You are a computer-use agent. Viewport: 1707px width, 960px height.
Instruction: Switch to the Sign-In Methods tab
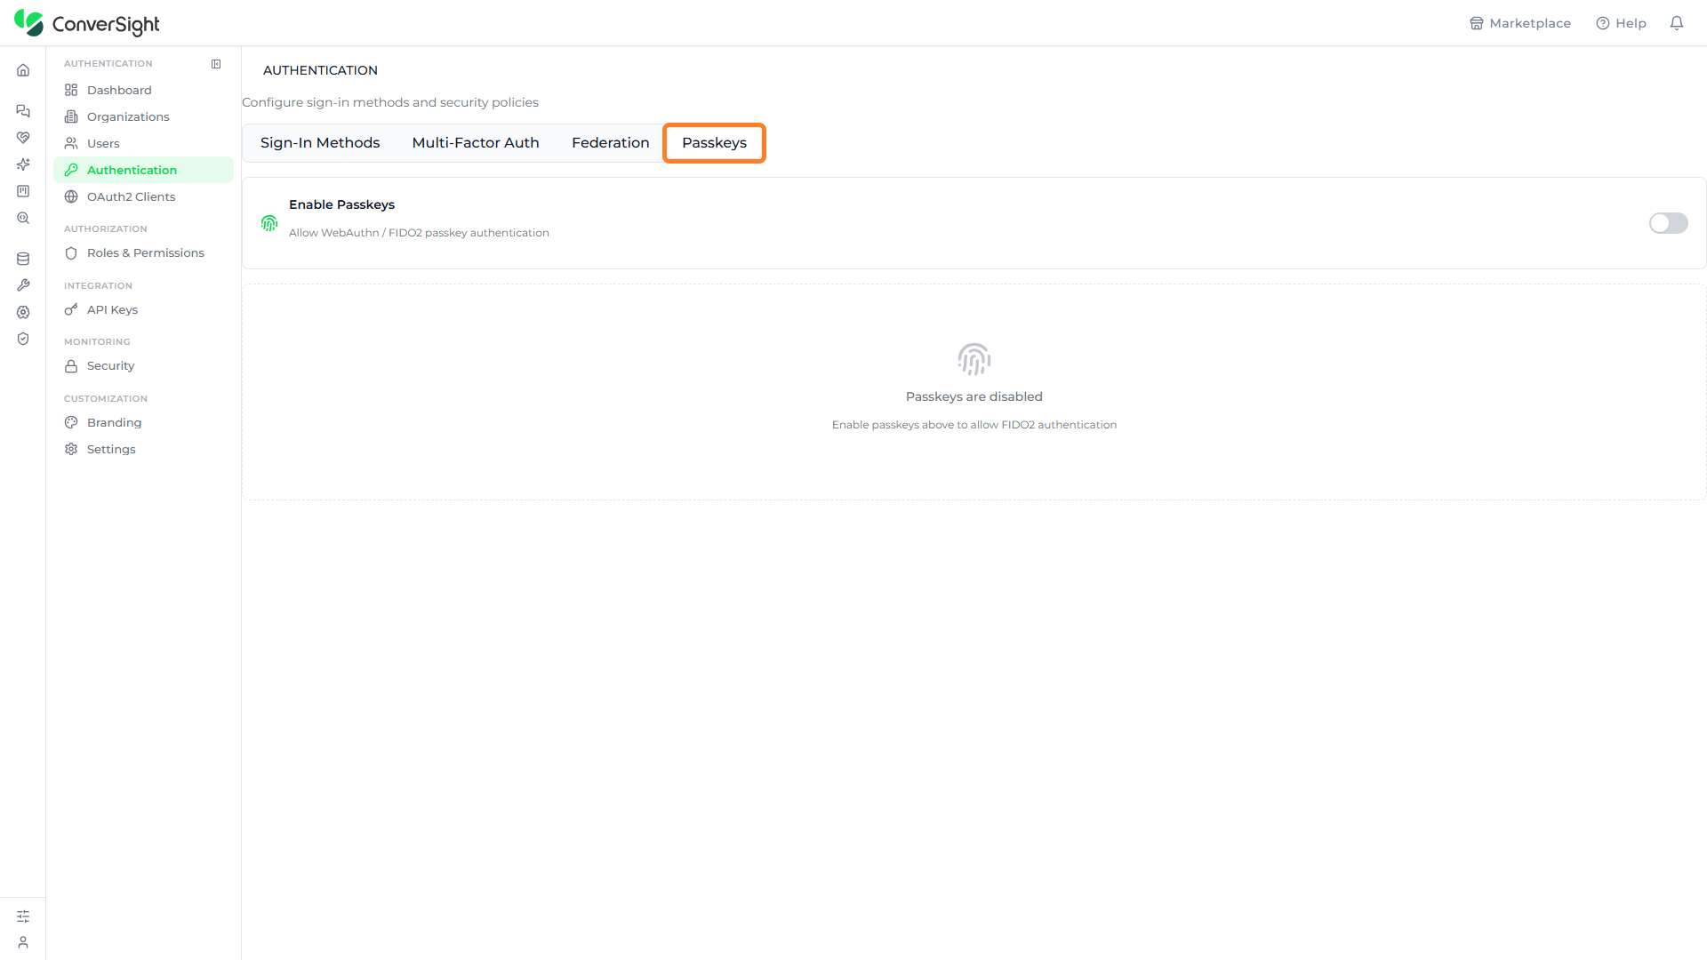pyautogui.click(x=320, y=143)
